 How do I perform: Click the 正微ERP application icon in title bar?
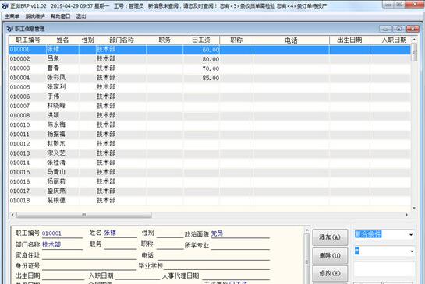pos(5,5)
